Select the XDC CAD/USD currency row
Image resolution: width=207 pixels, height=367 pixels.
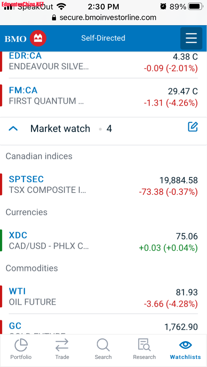pyautogui.click(x=103, y=241)
